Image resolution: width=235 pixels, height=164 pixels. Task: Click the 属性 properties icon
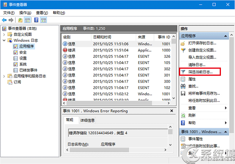[183, 79]
